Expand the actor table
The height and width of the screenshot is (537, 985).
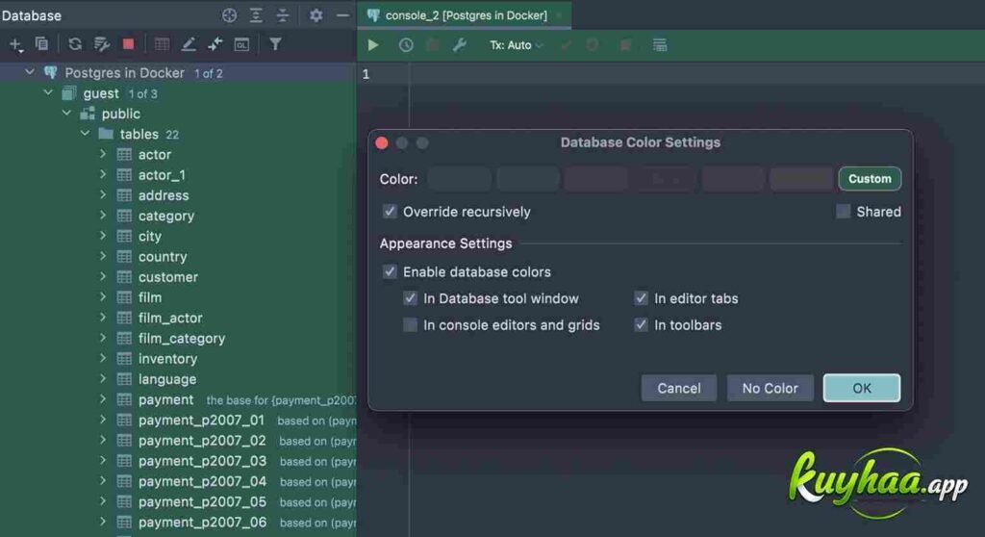(x=103, y=154)
